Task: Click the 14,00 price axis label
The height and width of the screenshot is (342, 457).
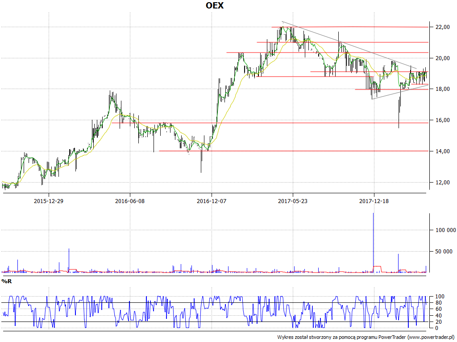Action: tap(442, 151)
